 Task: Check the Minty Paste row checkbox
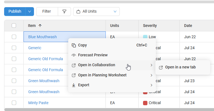pos(14,103)
